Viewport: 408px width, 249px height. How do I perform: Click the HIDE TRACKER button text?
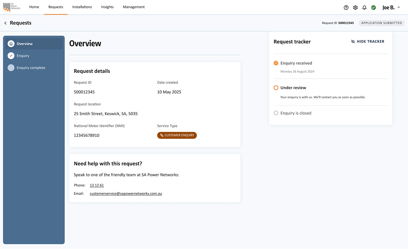pos(370,41)
